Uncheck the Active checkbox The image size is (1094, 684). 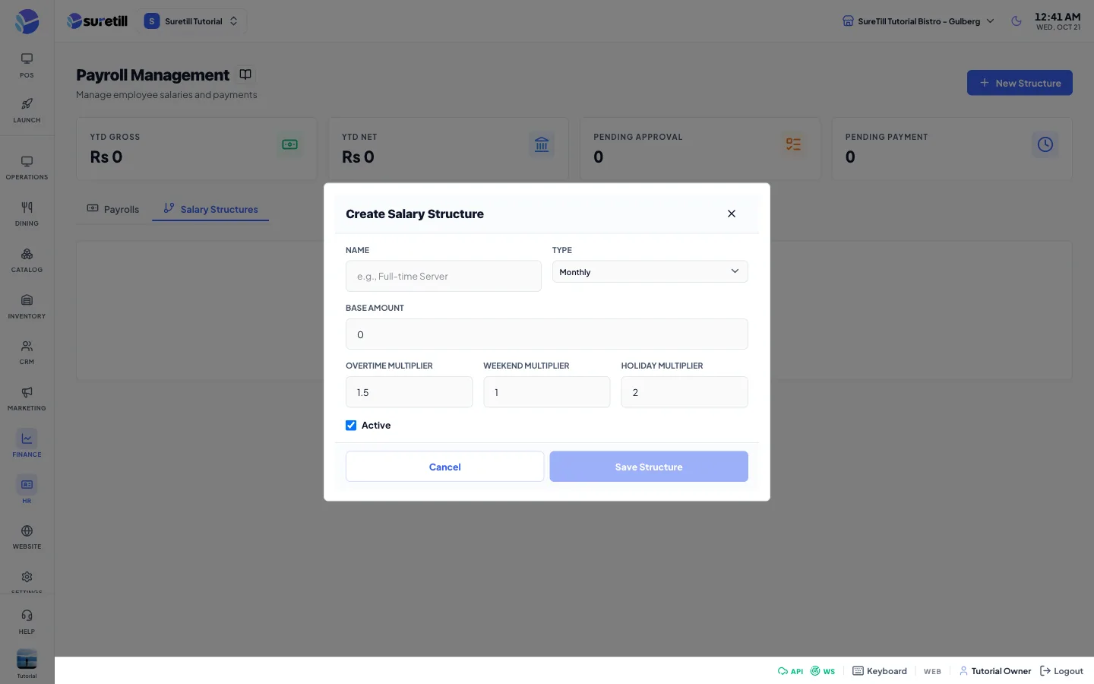[351, 426]
